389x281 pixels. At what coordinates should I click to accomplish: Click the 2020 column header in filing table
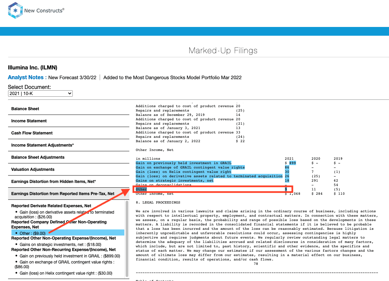316,159
